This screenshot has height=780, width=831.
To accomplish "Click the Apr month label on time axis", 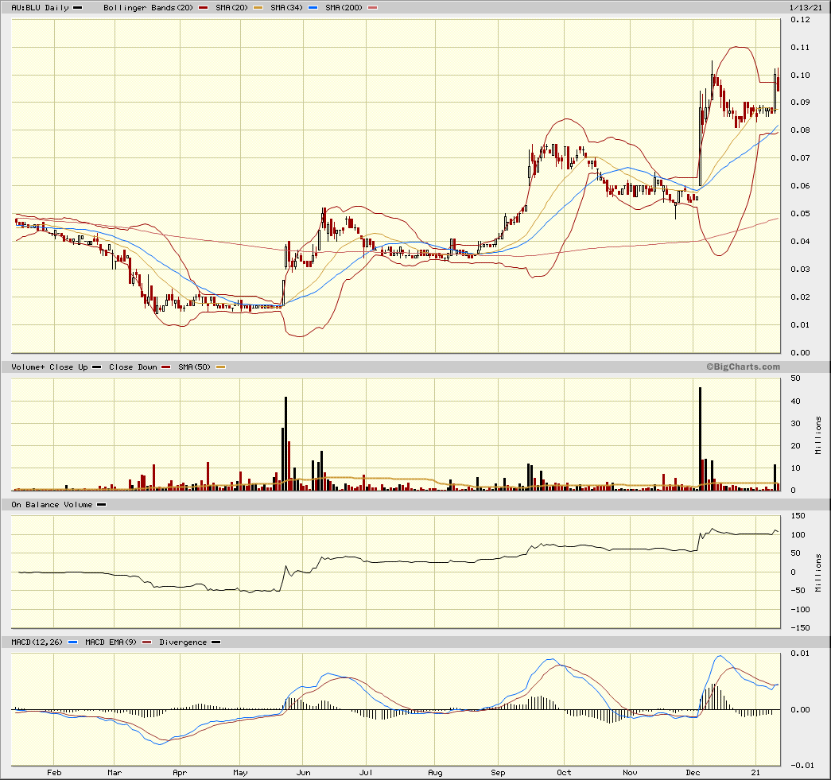I will click(180, 772).
